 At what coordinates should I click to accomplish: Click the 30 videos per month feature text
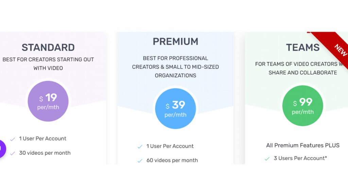point(45,153)
